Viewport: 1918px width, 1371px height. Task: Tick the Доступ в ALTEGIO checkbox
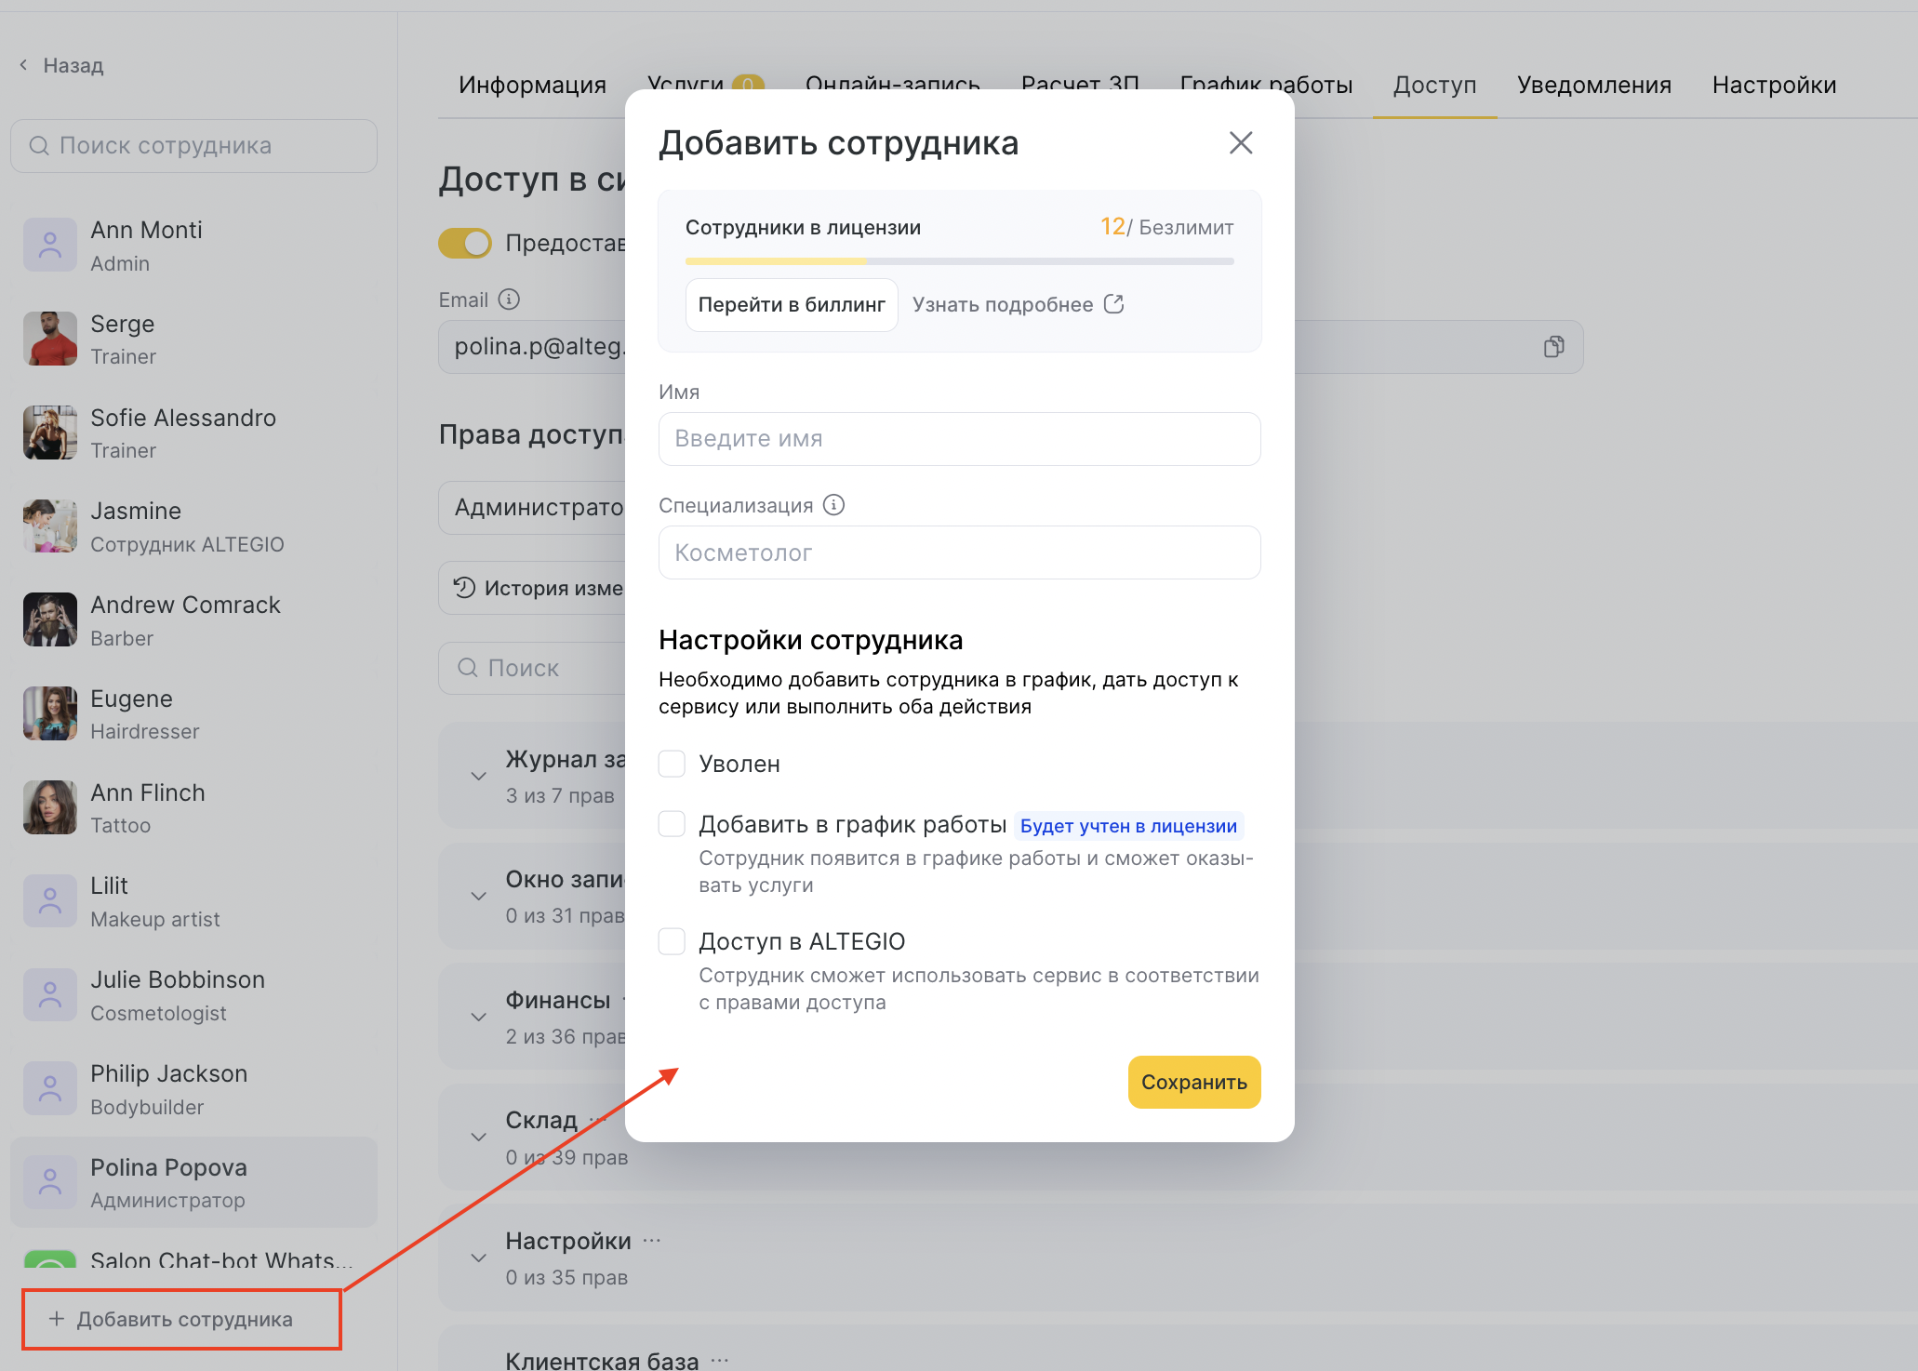tap(672, 941)
